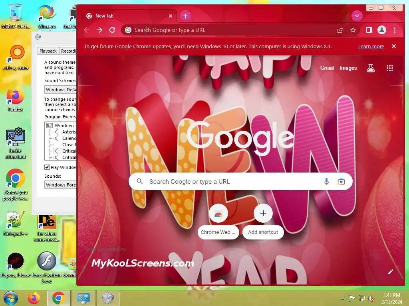Click the Firefox taskbar icon
Image resolution: width=409 pixels, height=306 pixels.
click(34, 298)
